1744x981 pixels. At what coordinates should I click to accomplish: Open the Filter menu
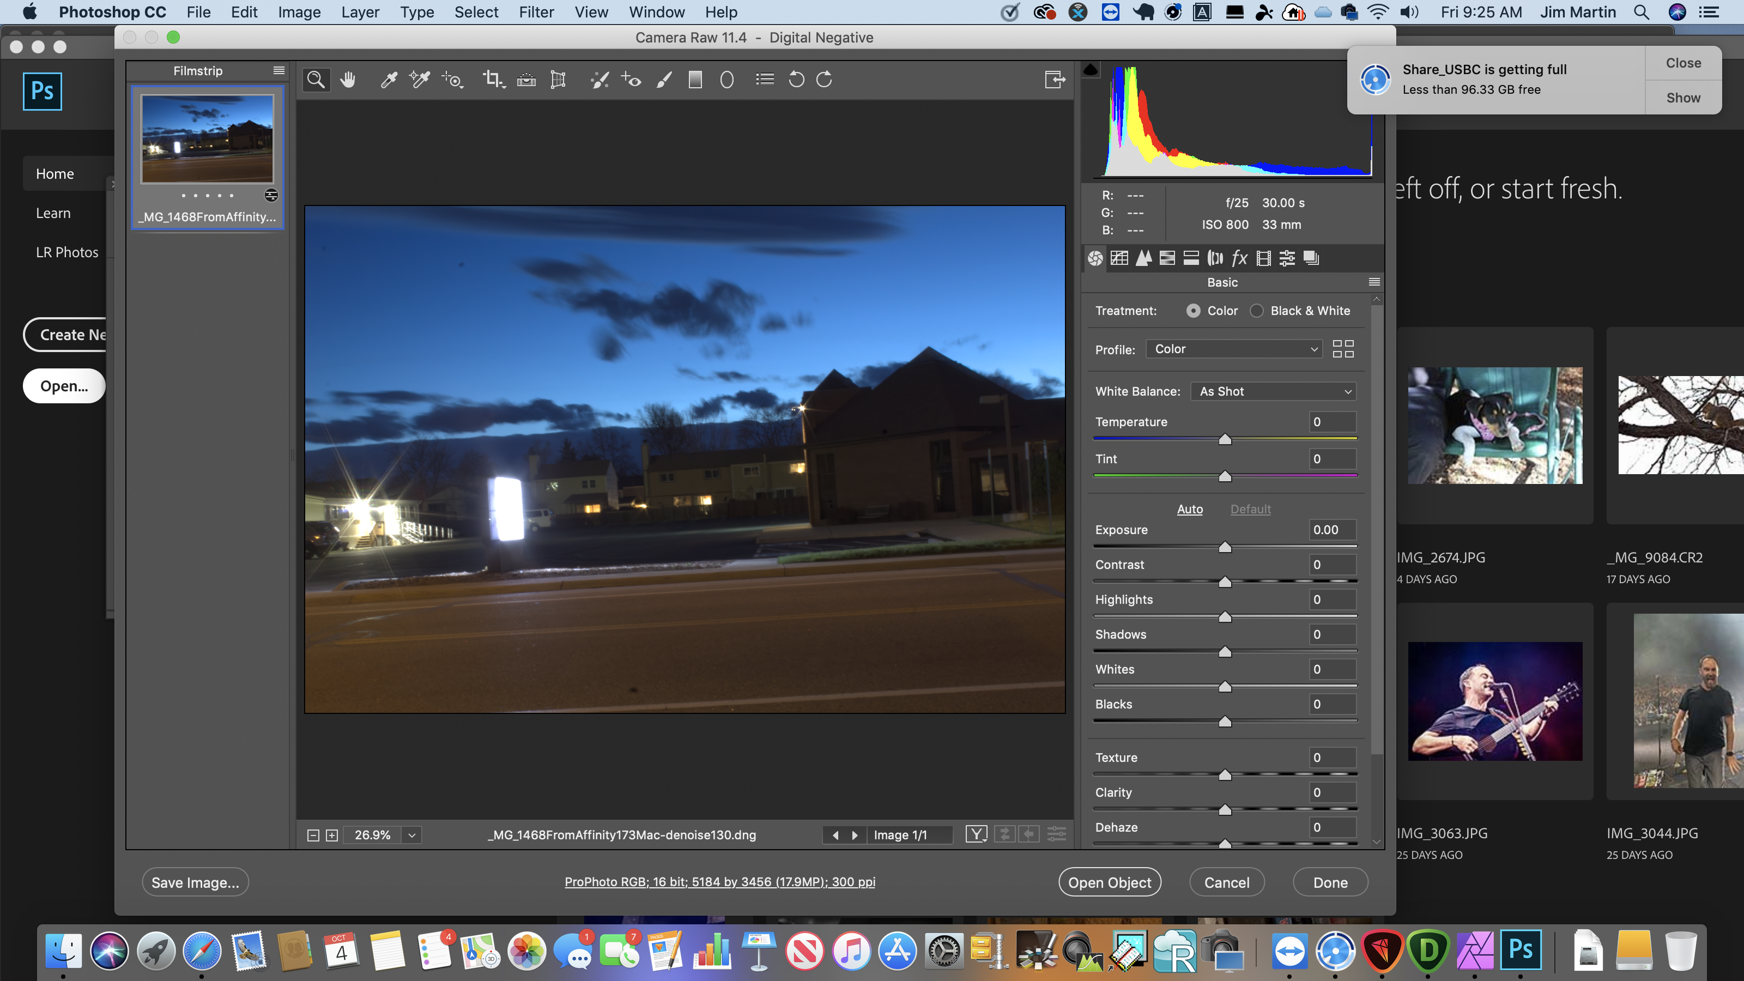[x=536, y=11]
